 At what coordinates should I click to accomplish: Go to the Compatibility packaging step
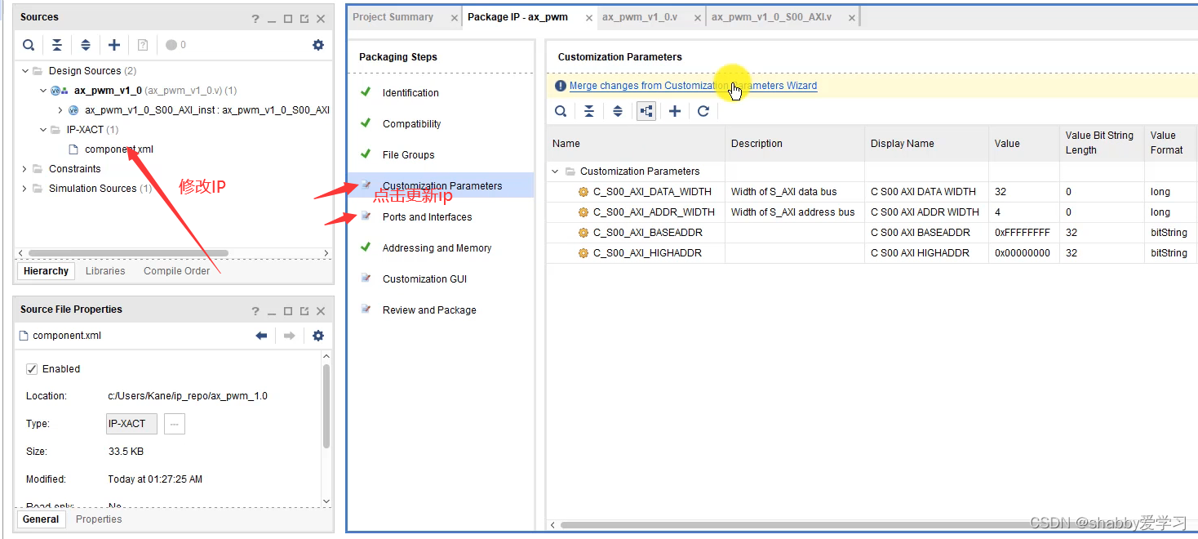[x=411, y=124]
